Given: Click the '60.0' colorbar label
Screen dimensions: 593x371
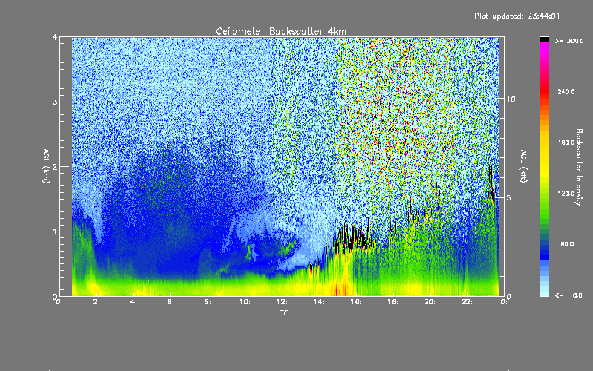Looking at the screenshot, I should [567, 244].
